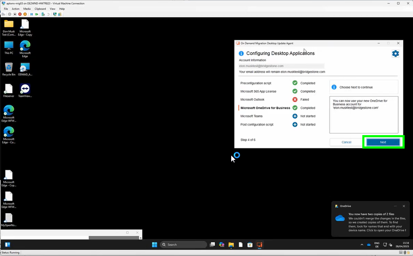Click the 'Choose Next to continue' info icon
The width and height of the screenshot is (413, 256).
(x=334, y=87)
